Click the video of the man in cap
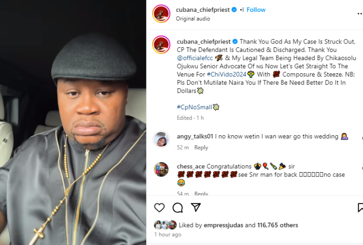363x245 pixels. (73, 122)
